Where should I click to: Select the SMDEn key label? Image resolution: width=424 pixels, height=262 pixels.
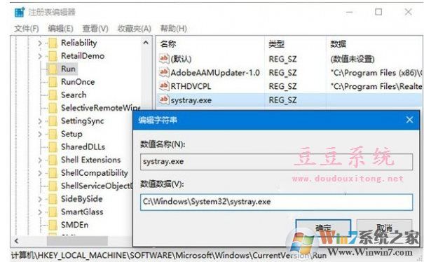pos(74,225)
